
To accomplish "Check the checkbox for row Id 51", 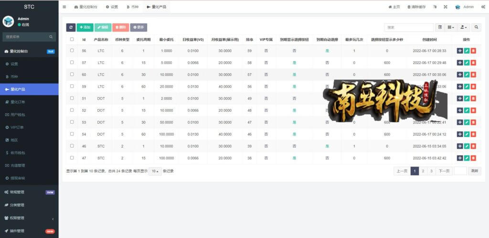I will [72, 98].
